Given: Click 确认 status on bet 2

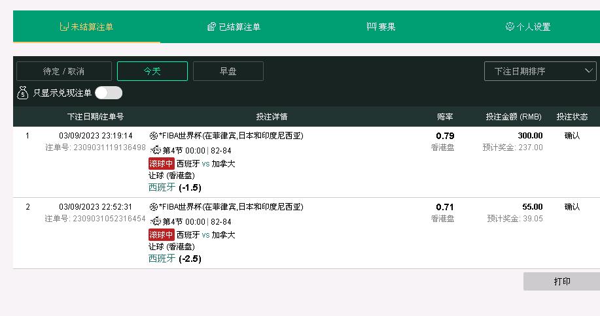Looking at the screenshot, I should click(572, 206).
